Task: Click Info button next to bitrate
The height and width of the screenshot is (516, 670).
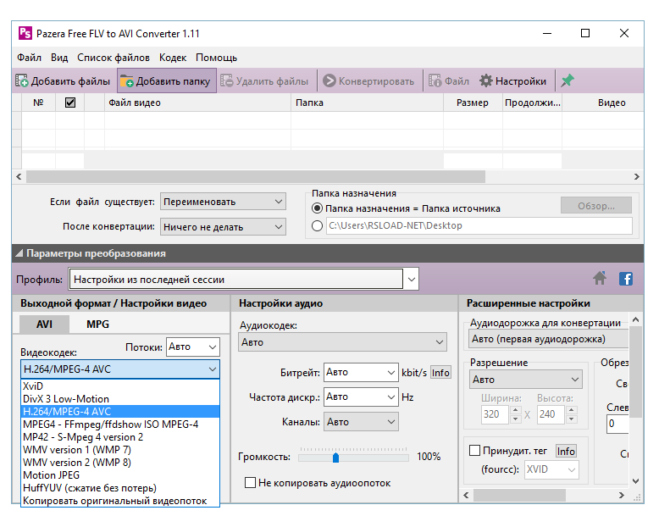Action: pyautogui.click(x=440, y=373)
